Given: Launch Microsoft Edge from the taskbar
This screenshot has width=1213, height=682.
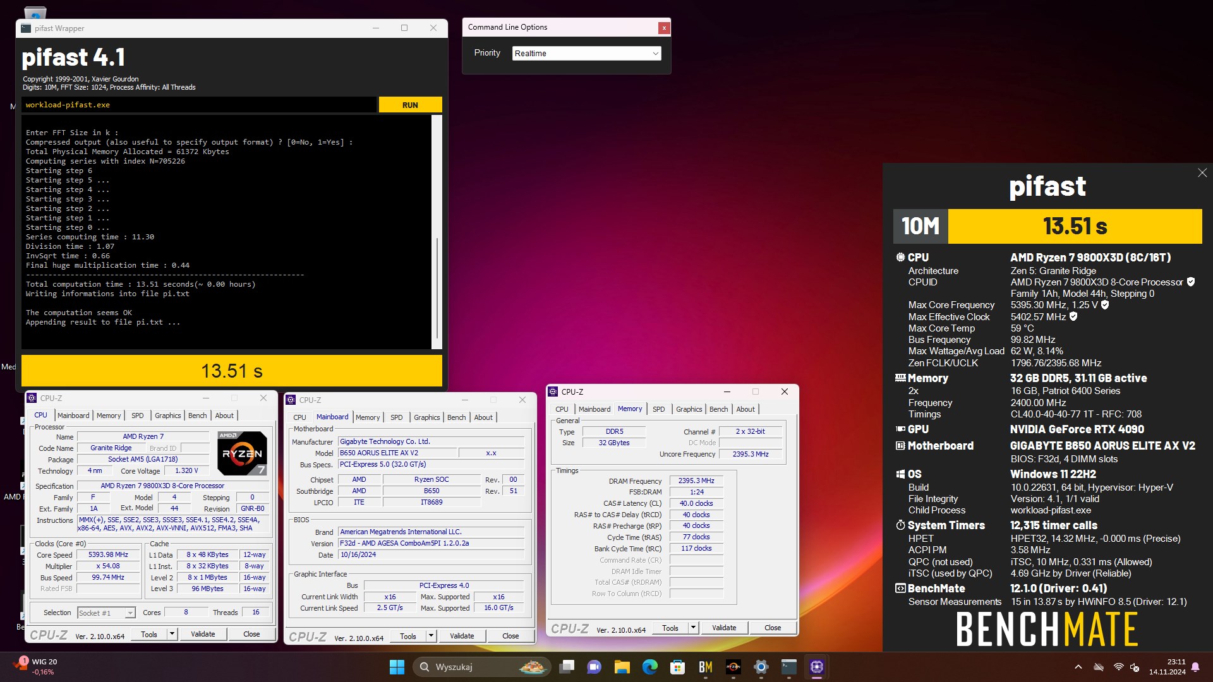Looking at the screenshot, I should pyautogui.click(x=650, y=667).
